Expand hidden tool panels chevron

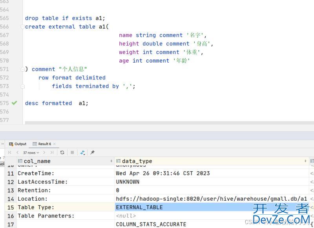[x=2, y=144]
